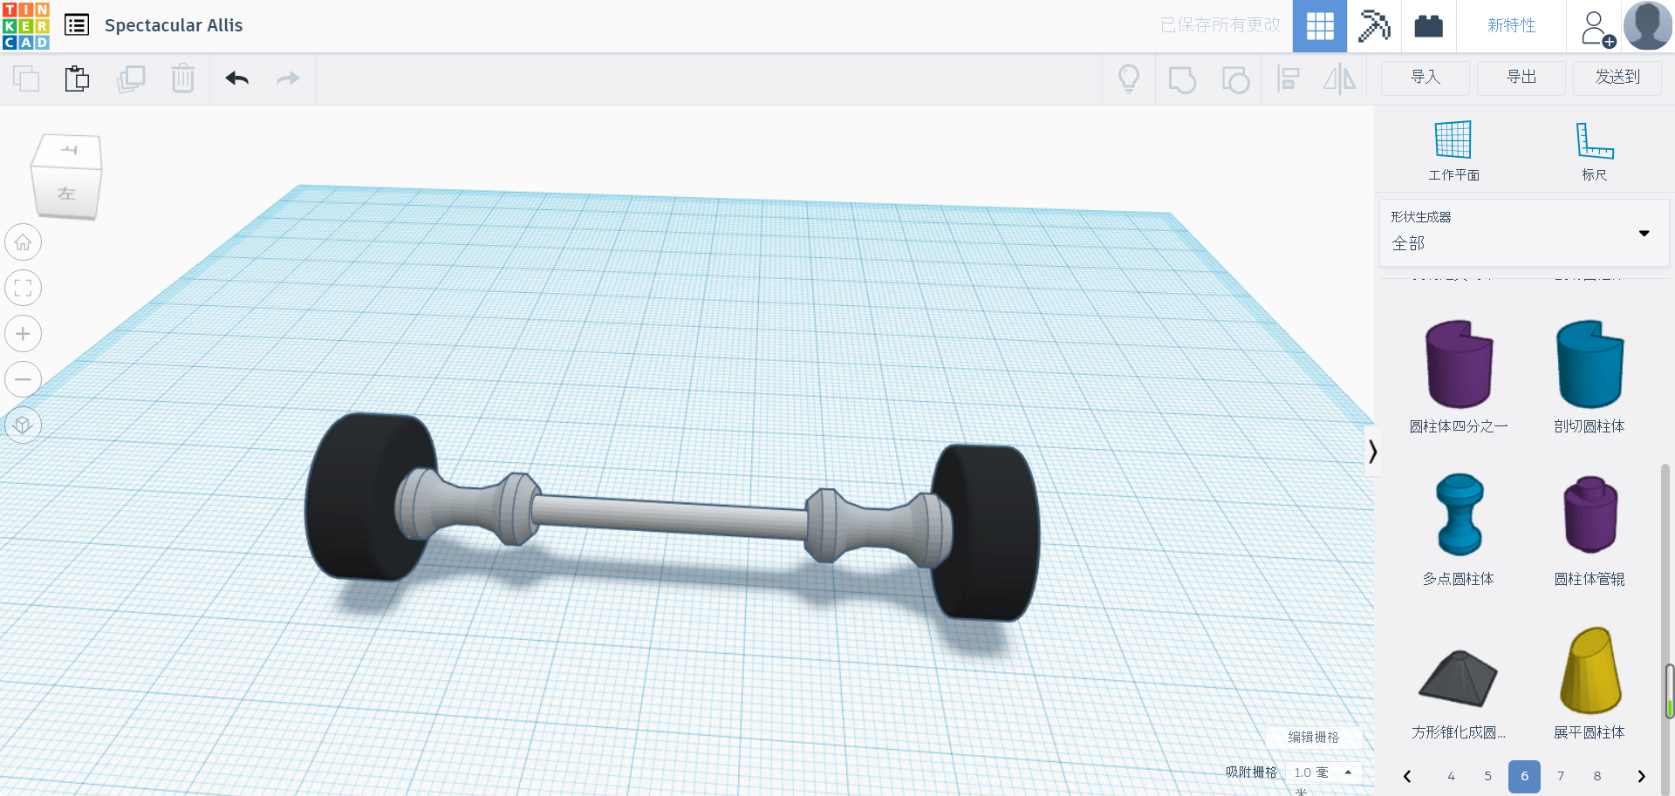Select the 圆柱体四分之一 shape
This screenshot has height=796, width=1675.
coord(1459,376)
